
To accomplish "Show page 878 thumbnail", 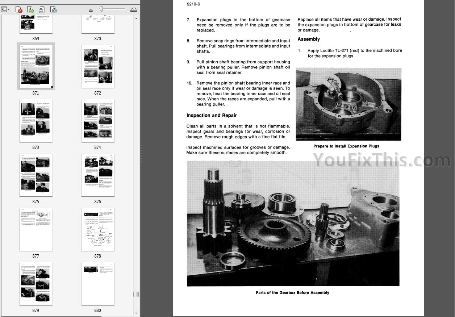I will (x=98, y=229).
